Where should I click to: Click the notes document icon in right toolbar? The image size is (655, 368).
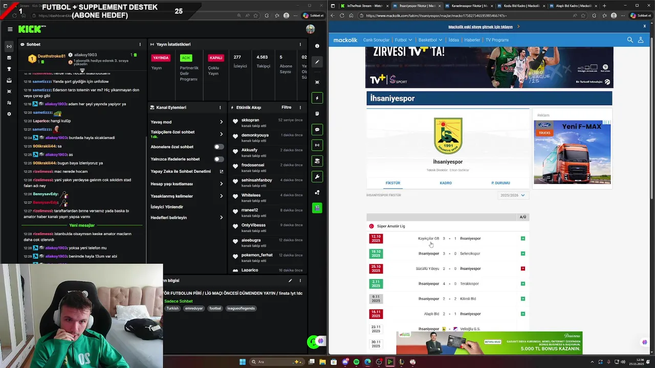[317, 113]
